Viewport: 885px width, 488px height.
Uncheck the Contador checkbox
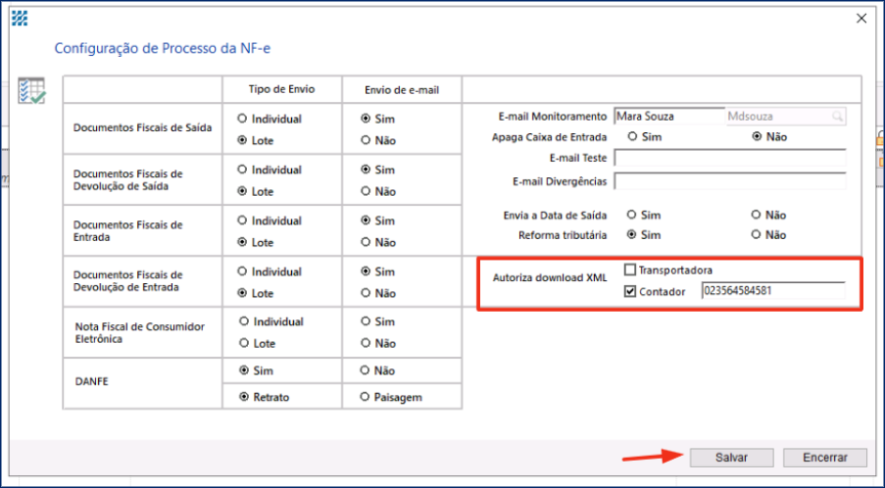tap(629, 291)
